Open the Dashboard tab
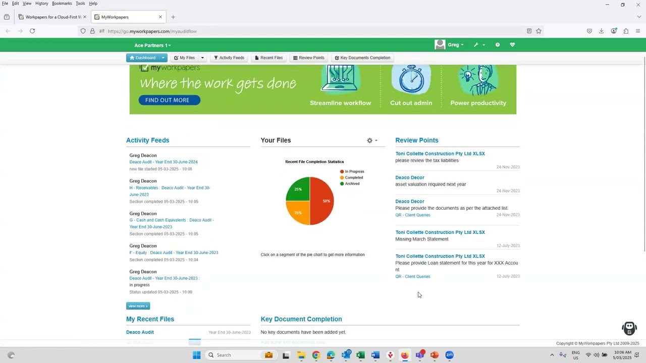Image resolution: width=646 pixels, height=363 pixels. click(143, 58)
